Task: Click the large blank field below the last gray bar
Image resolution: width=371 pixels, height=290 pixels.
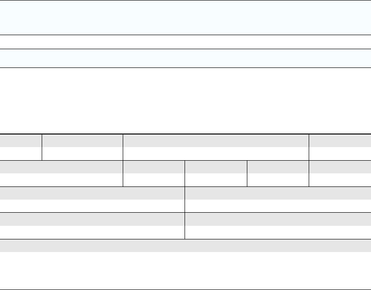Action: tap(185, 270)
